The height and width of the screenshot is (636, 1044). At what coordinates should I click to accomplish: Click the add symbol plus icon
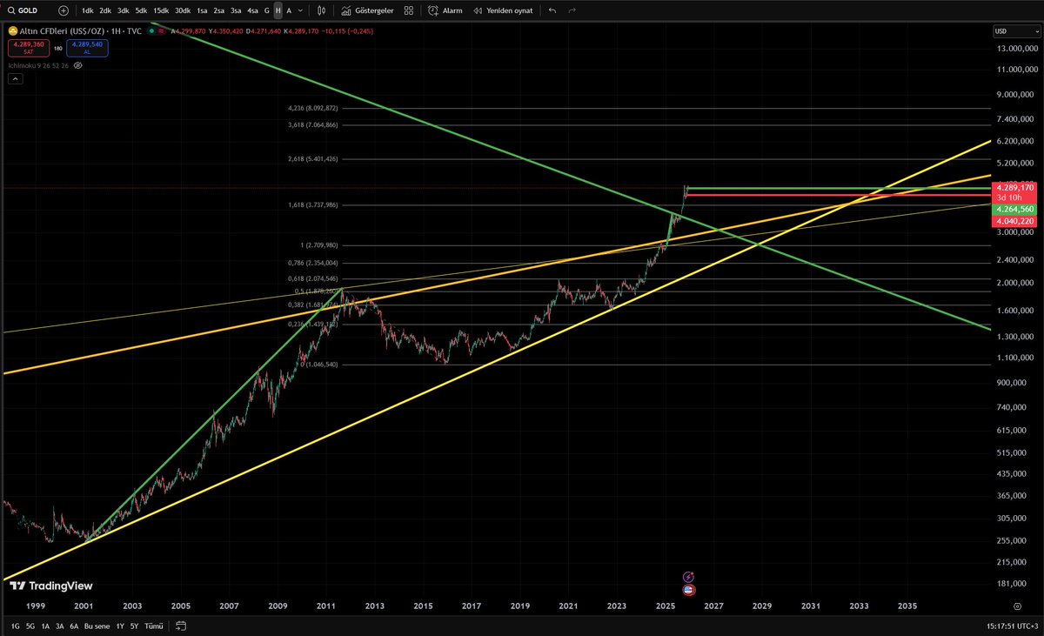tap(64, 11)
